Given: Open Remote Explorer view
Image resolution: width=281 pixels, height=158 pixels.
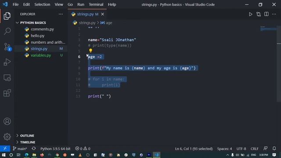Looking at the screenshot, I should tap(7, 78).
